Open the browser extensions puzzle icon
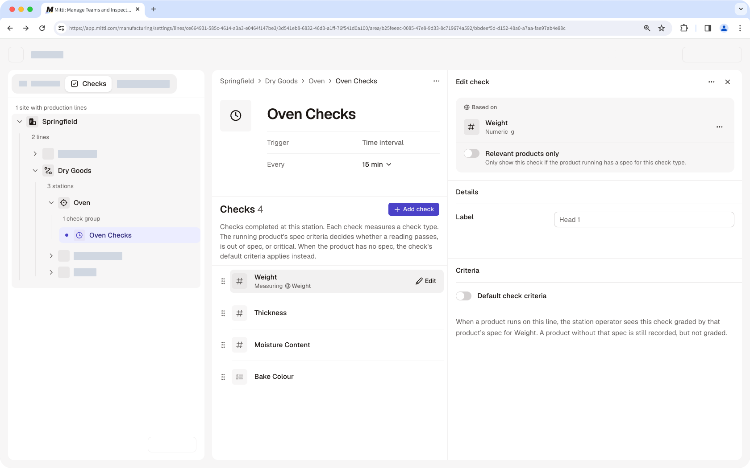Image resolution: width=750 pixels, height=468 pixels. (684, 28)
